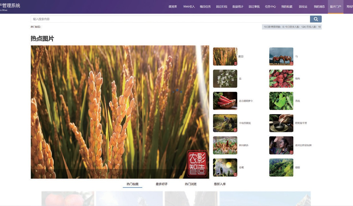Open 任务中心 from the navigation bar
Screen dimensions: 353x206
(x=270, y=7)
